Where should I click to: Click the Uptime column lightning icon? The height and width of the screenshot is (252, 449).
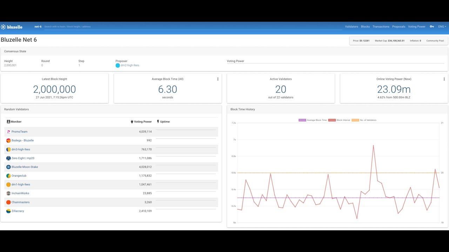click(x=158, y=121)
